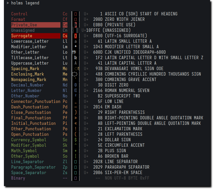
Task: Click the Paragraph_Separator category name
Action: point(33,167)
